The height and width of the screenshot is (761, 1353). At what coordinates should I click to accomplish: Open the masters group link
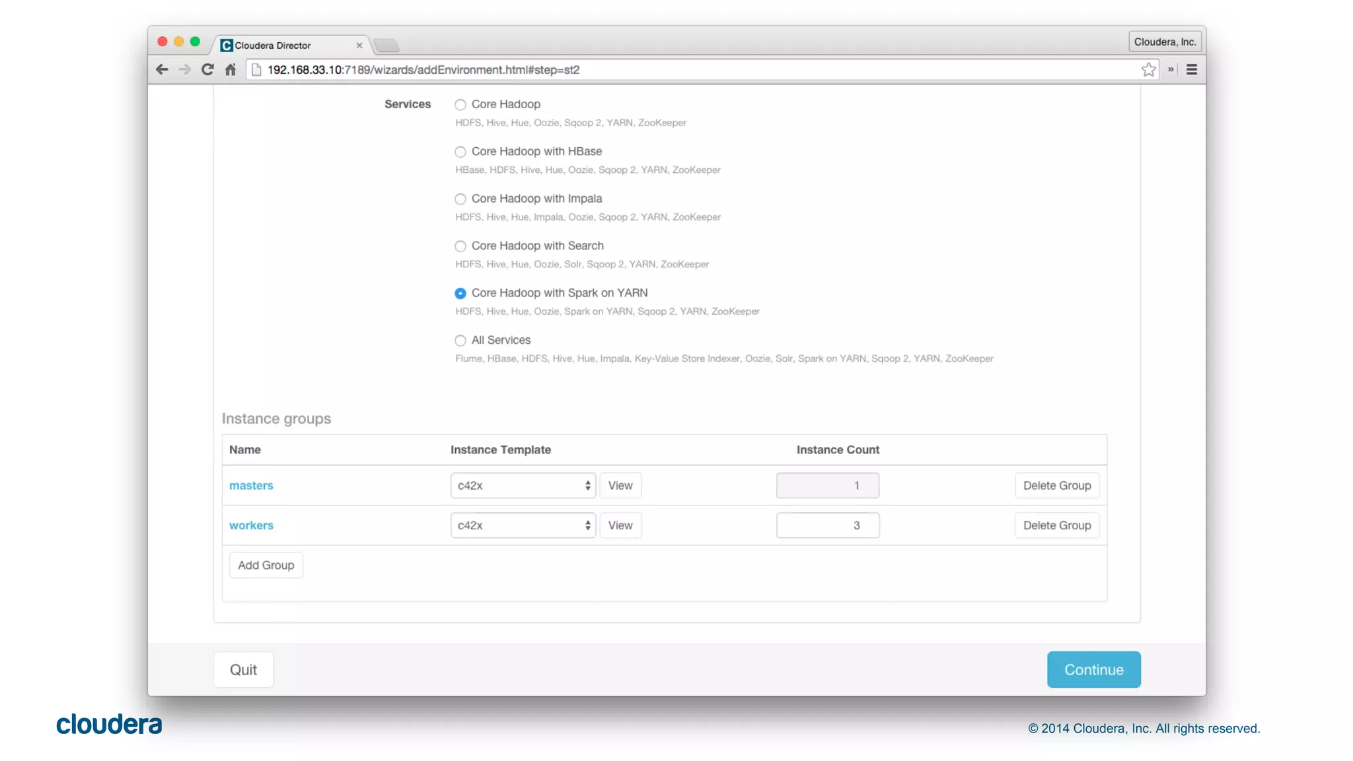click(251, 486)
